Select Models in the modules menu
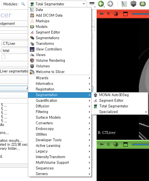This screenshot has width=149, height=181. pyautogui.click(x=60, y=27)
